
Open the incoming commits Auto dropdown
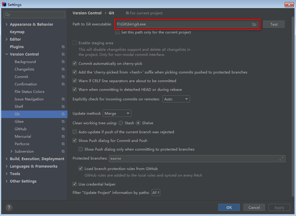click(176, 99)
